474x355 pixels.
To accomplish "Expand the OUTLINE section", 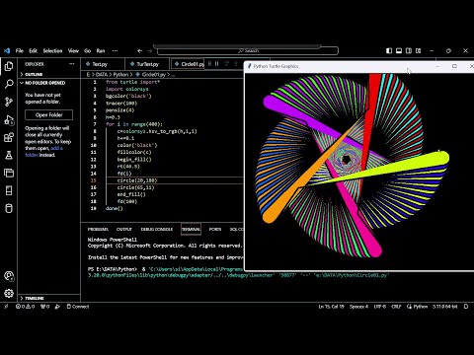I will point(49,74).
